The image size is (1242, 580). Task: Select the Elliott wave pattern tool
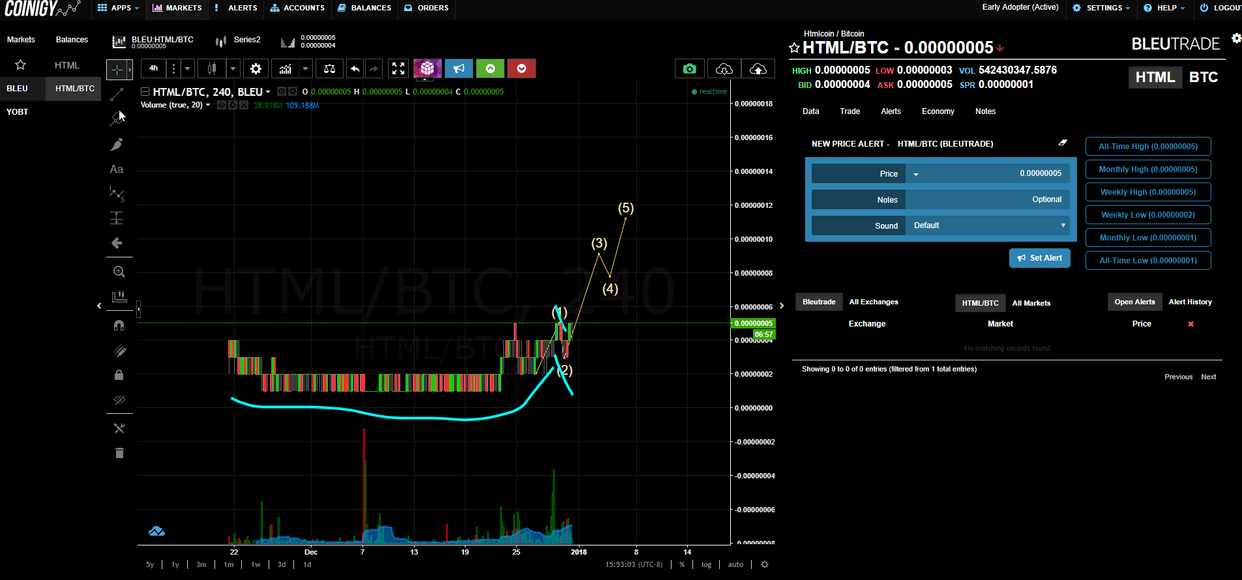pyautogui.click(x=117, y=194)
